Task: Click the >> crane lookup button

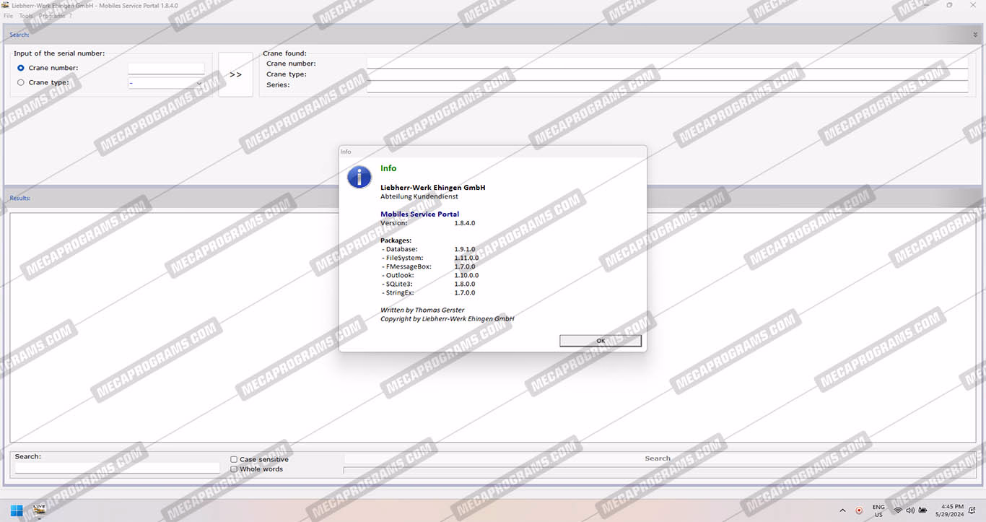Action: 235,74
